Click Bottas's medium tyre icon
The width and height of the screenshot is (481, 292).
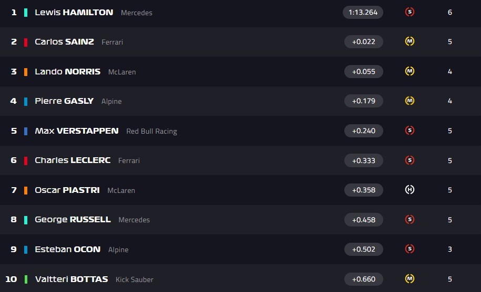point(410,279)
